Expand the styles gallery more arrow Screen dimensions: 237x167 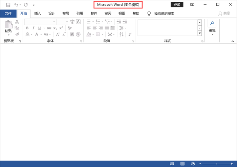click(200, 33)
